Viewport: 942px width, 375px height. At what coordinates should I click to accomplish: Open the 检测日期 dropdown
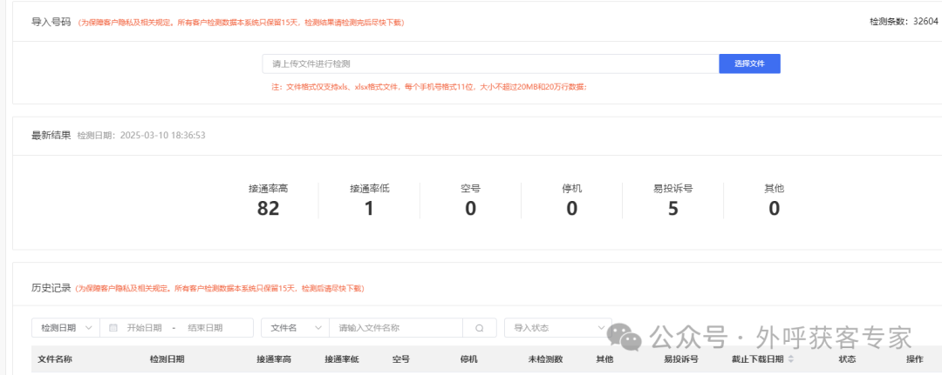(x=65, y=328)
